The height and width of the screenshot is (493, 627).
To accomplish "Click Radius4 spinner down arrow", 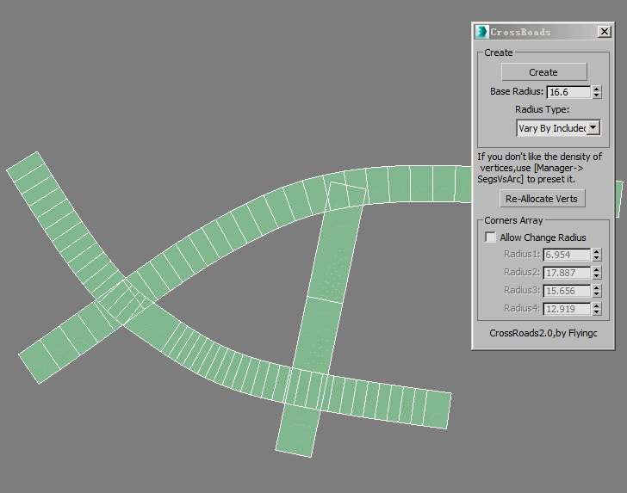I will point(597,311).
